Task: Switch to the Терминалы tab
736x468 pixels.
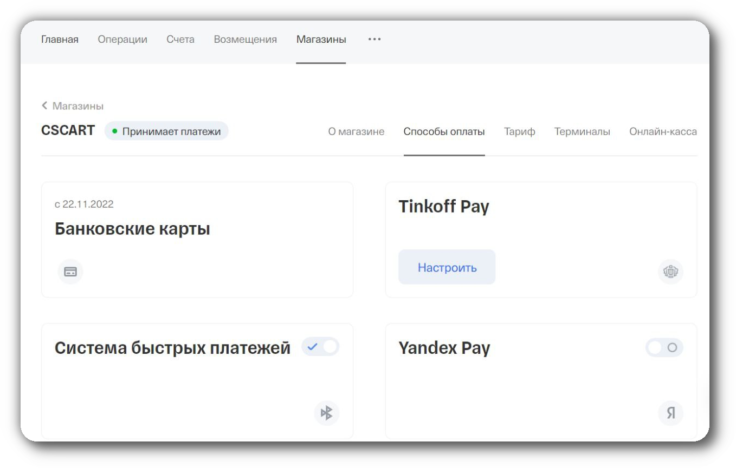Action: [x=582, y=131]
